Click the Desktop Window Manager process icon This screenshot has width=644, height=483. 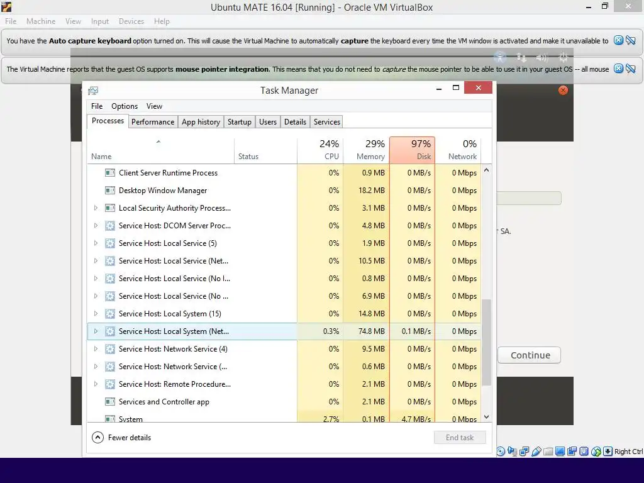tap(109, 190)
